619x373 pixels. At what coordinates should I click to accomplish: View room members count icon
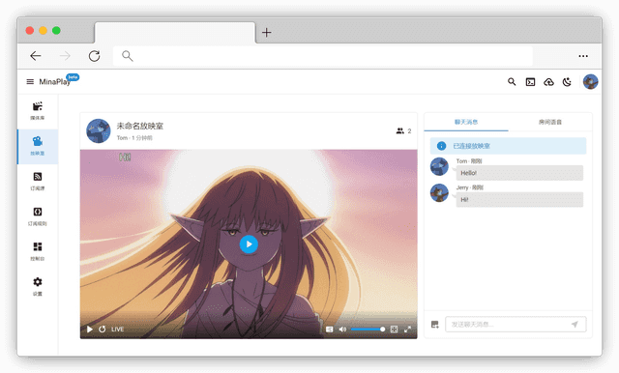pyautogui.click(x=399, y=130)
